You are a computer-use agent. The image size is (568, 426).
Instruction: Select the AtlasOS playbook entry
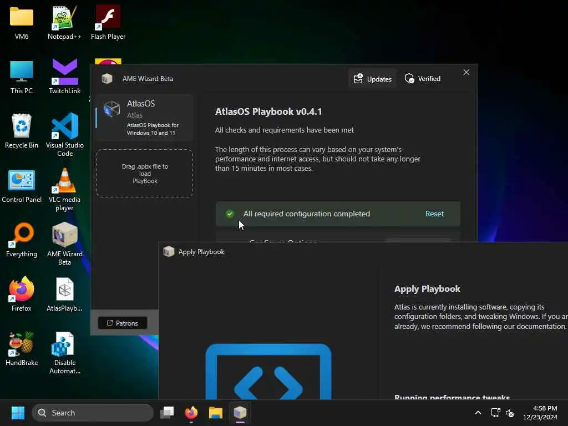145,118
